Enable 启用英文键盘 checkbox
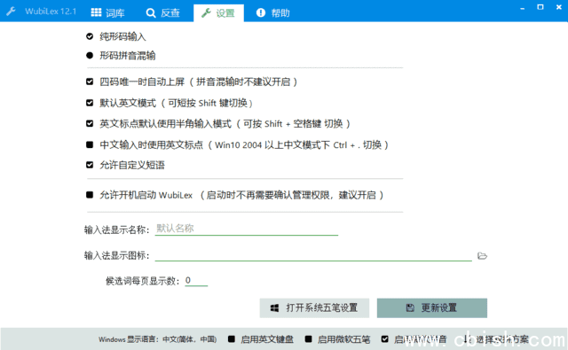This screenshot has width=568, height=350. click(232, 339)
